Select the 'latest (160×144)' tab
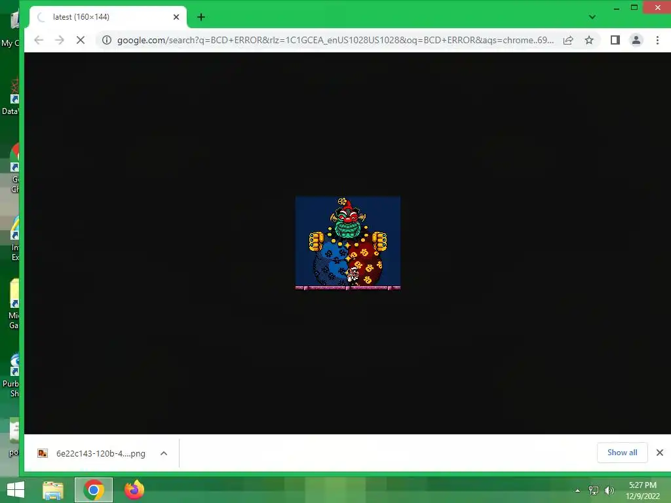Image resolution: width=671 pixels, height=503 pixels. tap(108, 17)
